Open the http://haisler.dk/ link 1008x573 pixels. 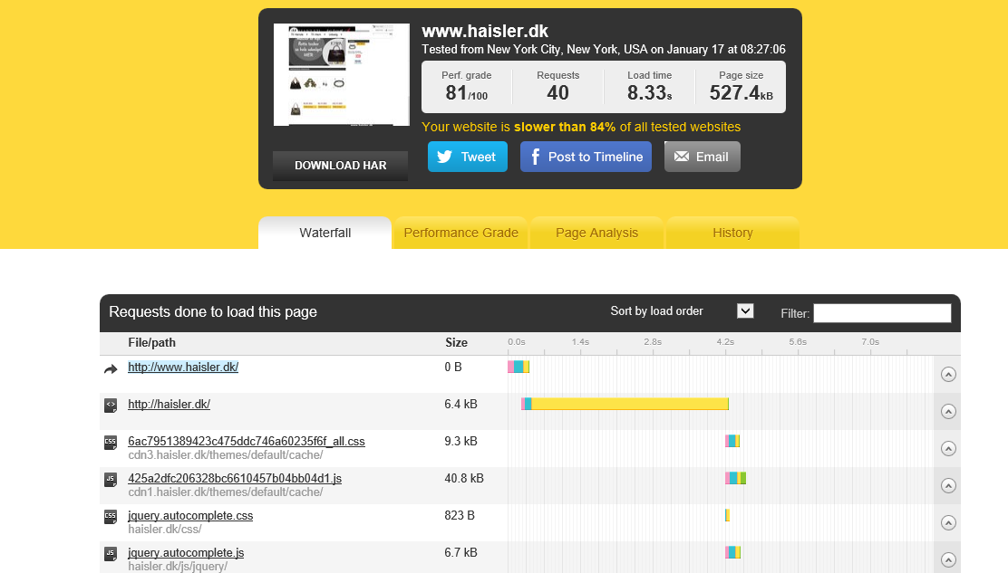(170, 405)
